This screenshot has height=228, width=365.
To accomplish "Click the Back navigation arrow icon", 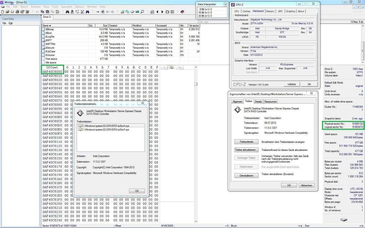I will tap(107, 12).
